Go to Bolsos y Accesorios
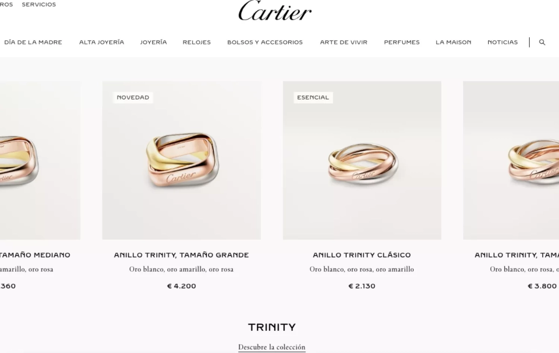The image size is (559, 353). (265, 42)
